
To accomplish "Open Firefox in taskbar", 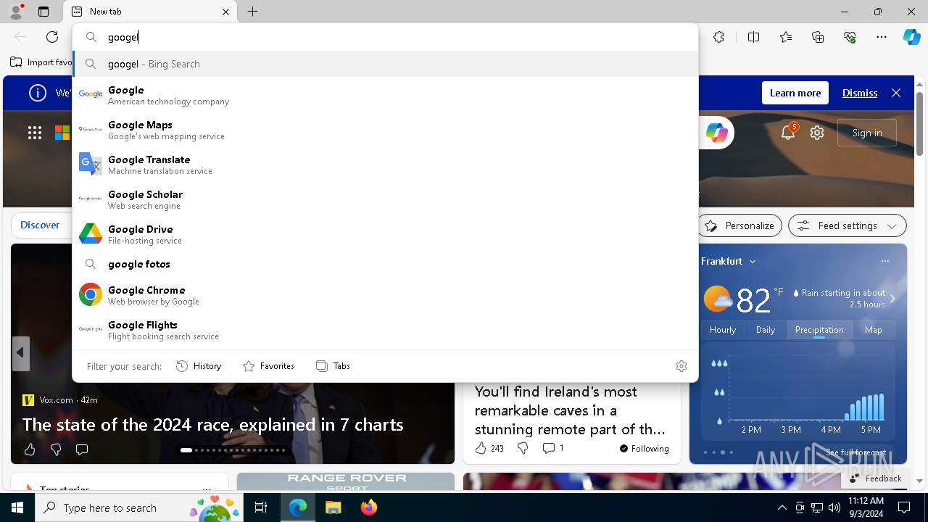I will [368, 507].
